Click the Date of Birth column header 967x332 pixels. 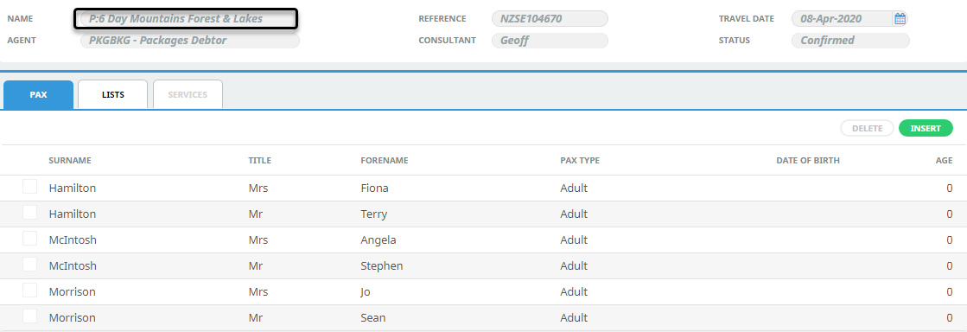(x=808, y=161)
